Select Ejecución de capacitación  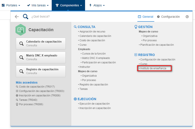pos(95,104)
